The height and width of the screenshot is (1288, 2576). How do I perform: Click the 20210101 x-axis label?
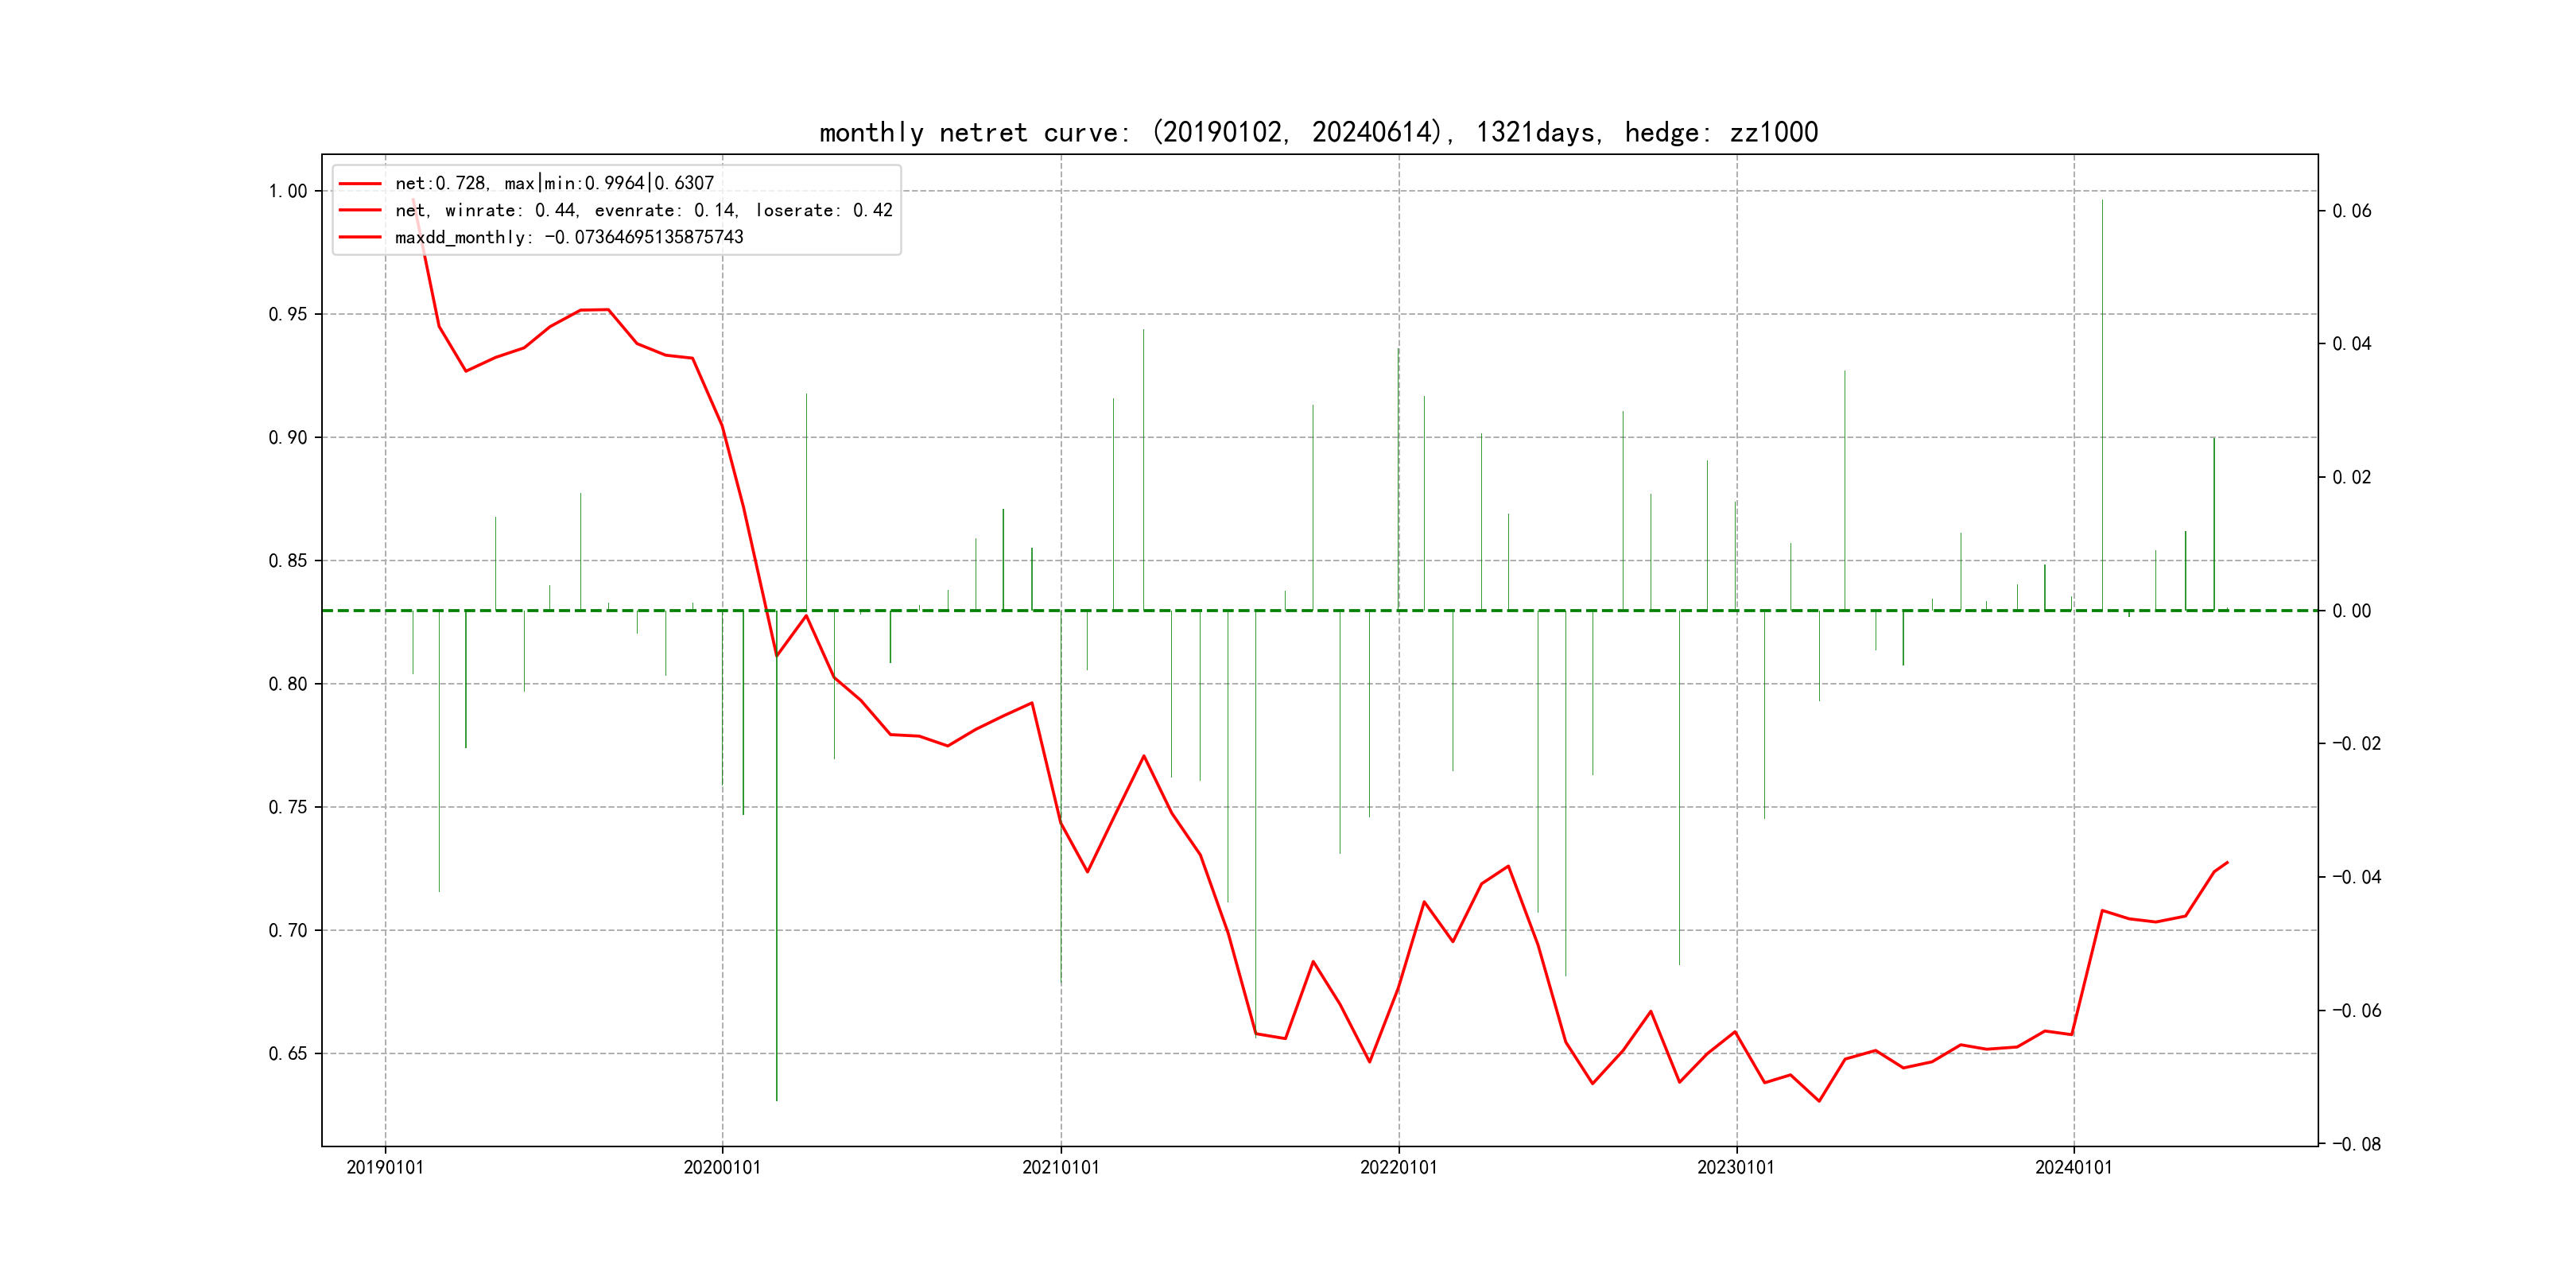coord(1060,1167)
